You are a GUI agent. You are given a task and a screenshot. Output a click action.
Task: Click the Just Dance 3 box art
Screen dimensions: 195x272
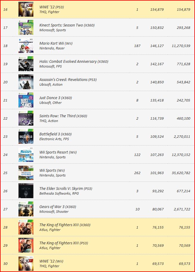click(26, 100)
